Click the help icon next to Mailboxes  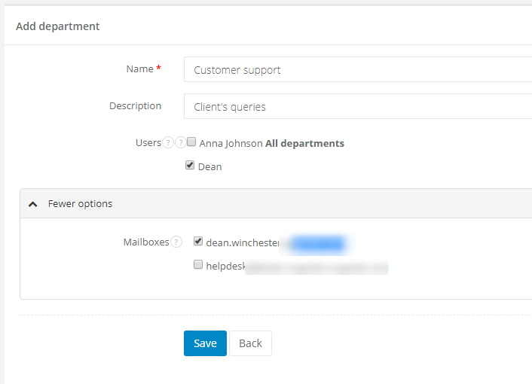176,242
